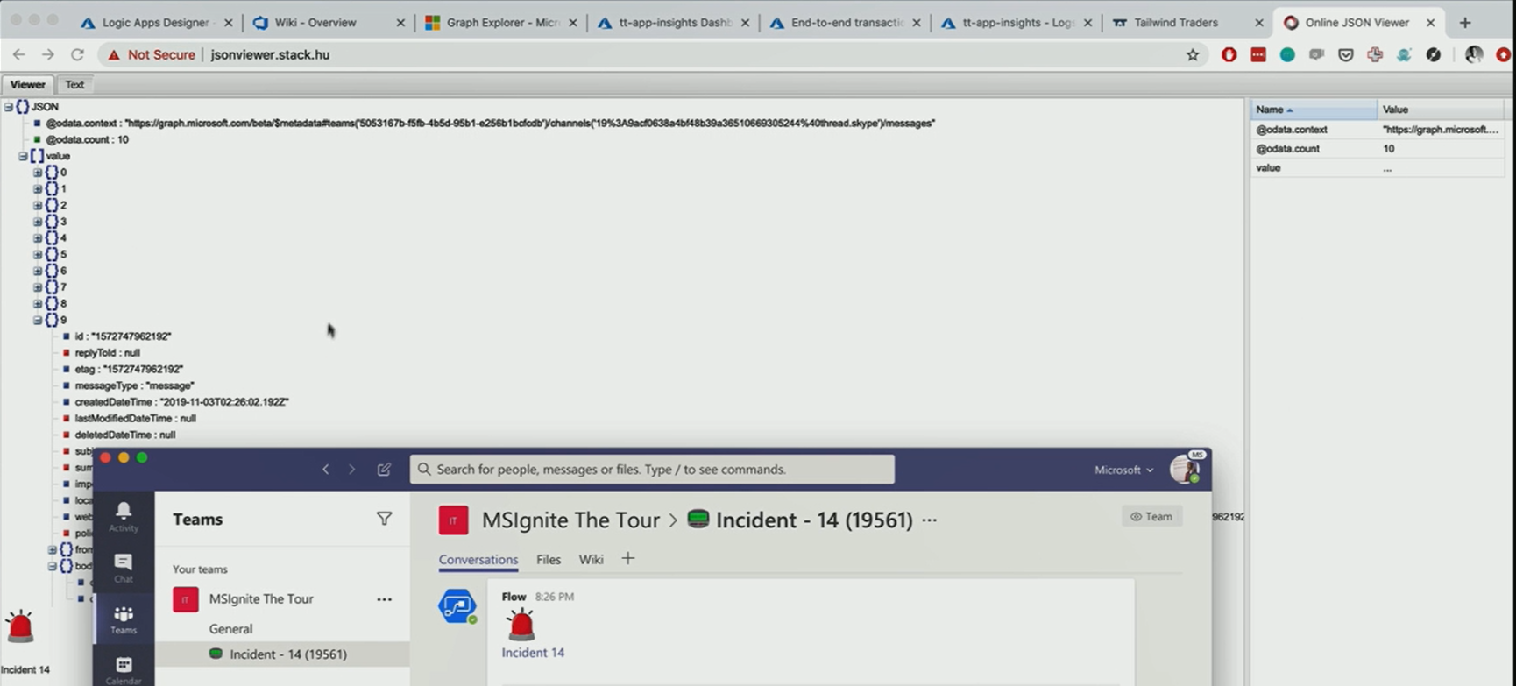Open the General channel
The height and width of the screenshot is (686, 1516).
point(230,629)
